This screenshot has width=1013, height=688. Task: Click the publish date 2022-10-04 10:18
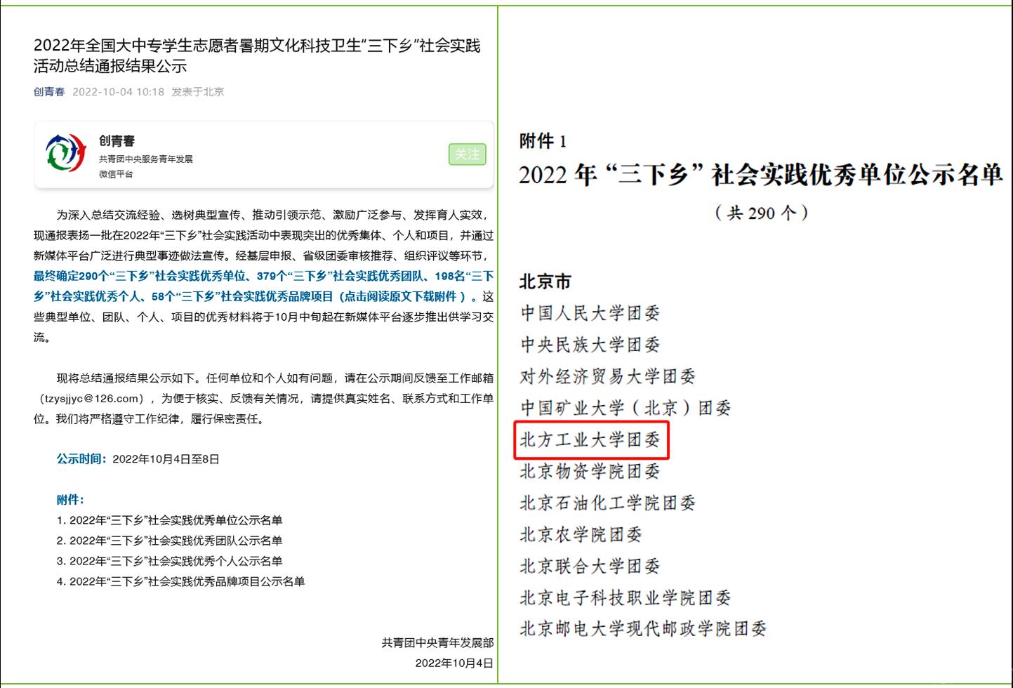click(118, 92)
